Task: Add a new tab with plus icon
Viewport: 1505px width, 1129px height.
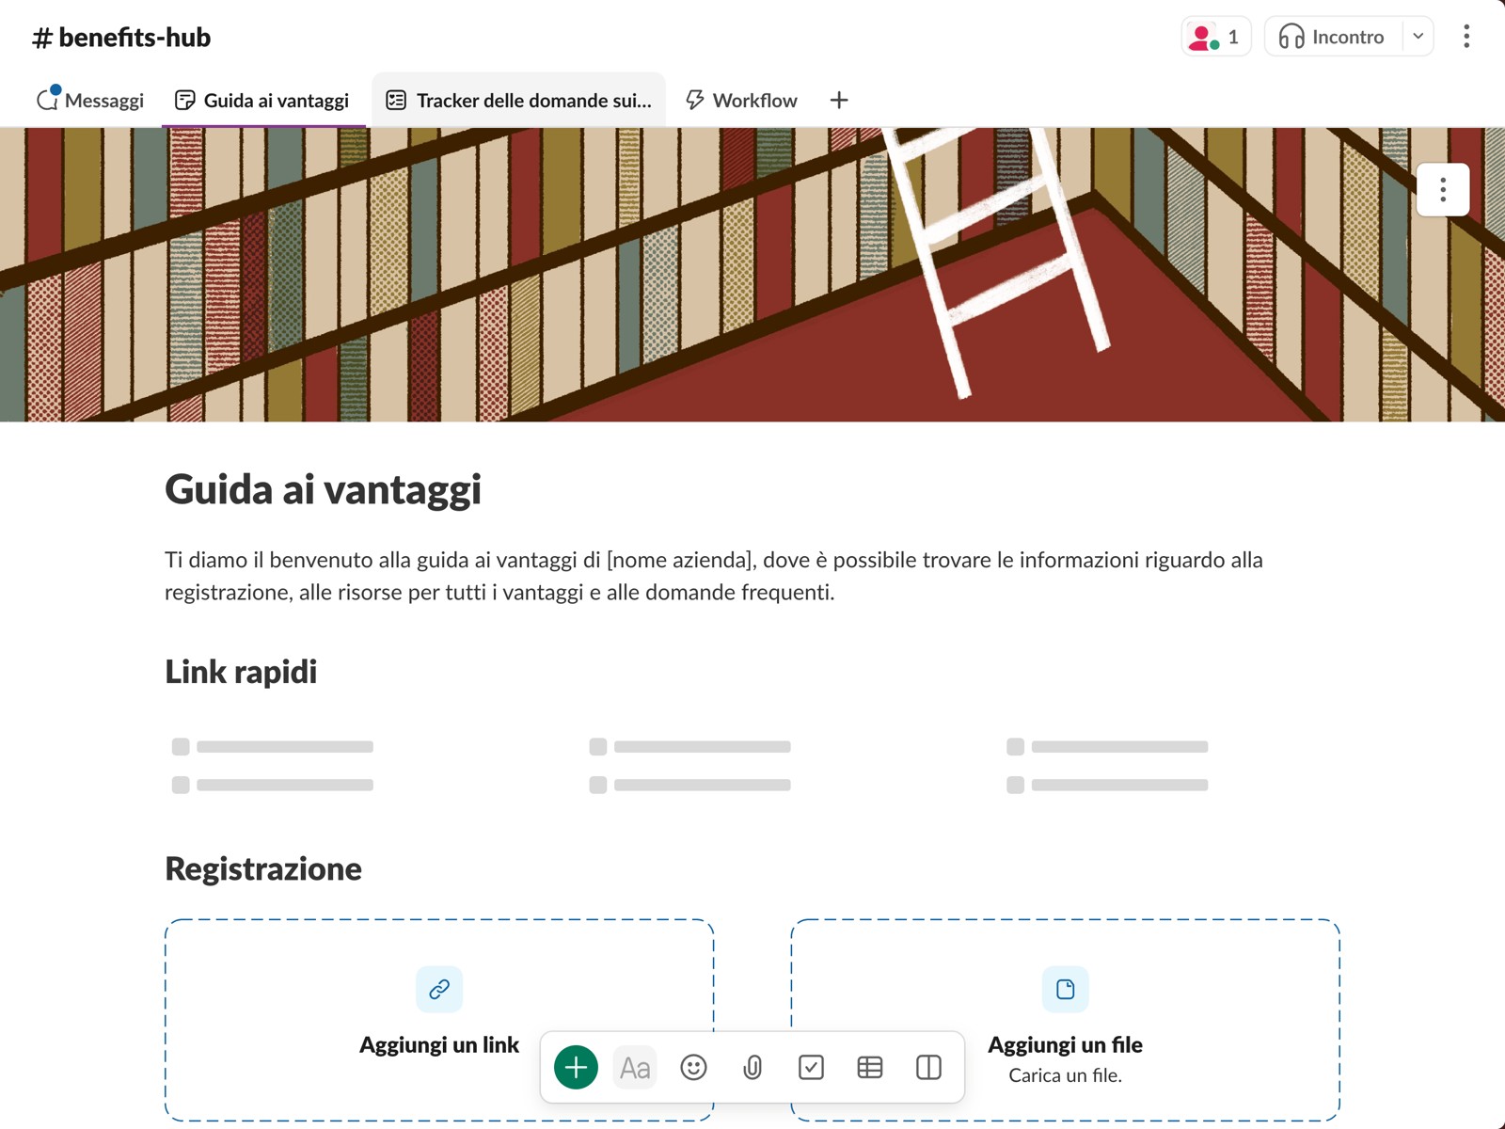Action: click(x=839, y=100)
